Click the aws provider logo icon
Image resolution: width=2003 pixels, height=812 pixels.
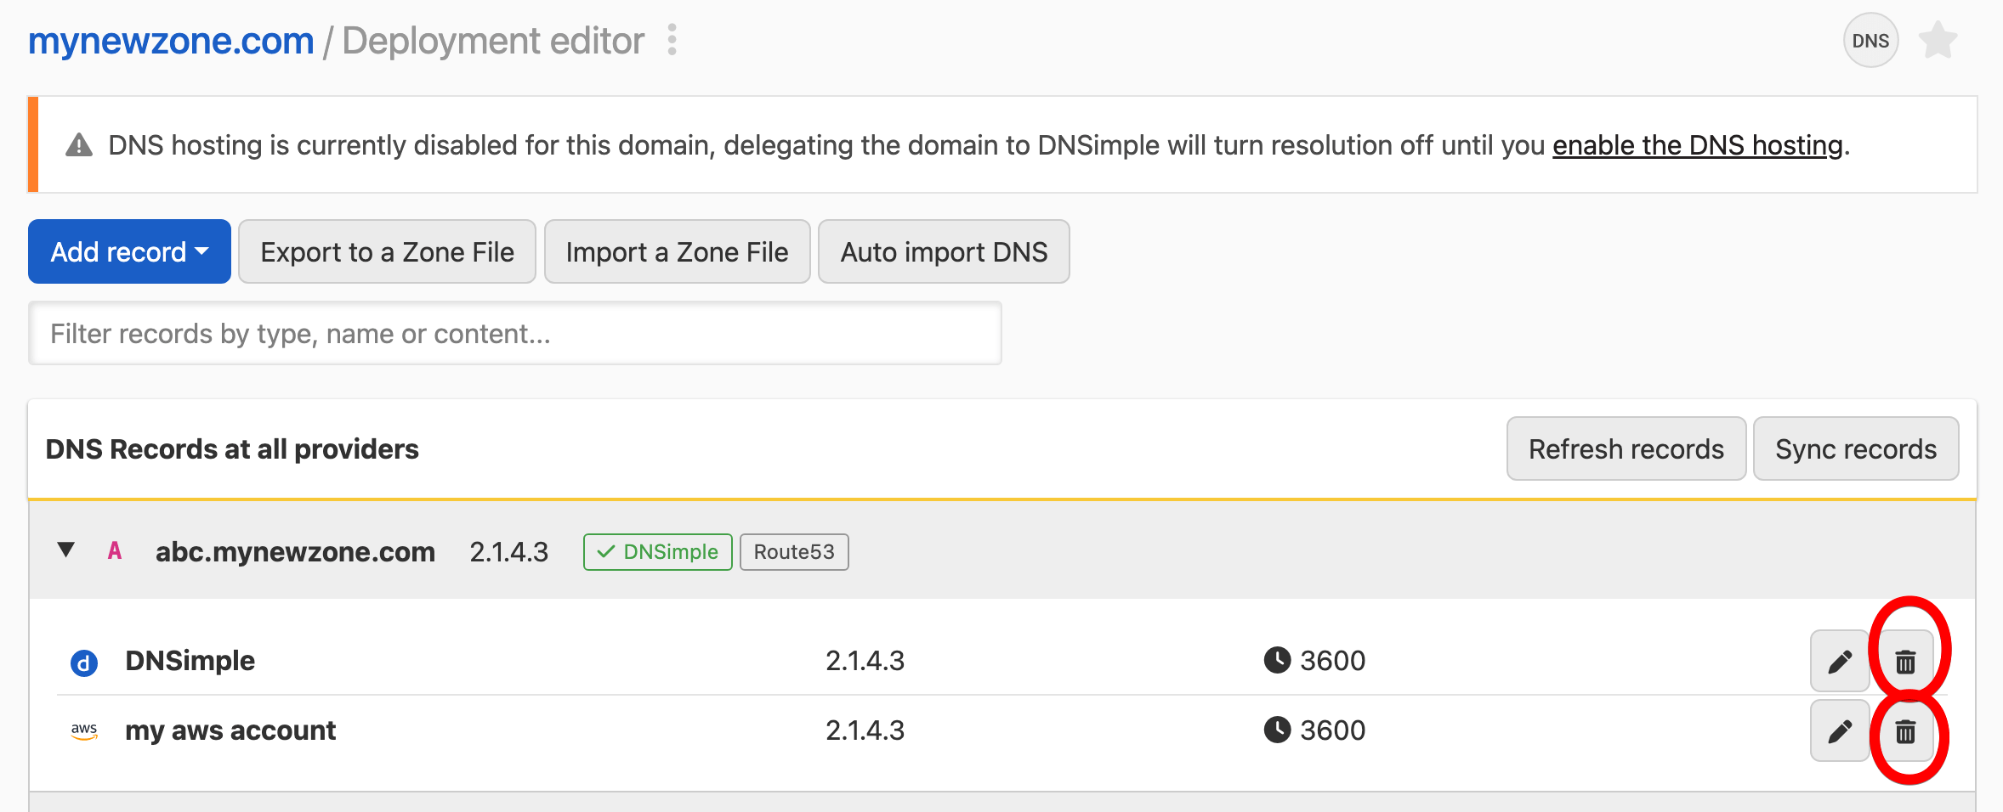[x=84, y=730]
